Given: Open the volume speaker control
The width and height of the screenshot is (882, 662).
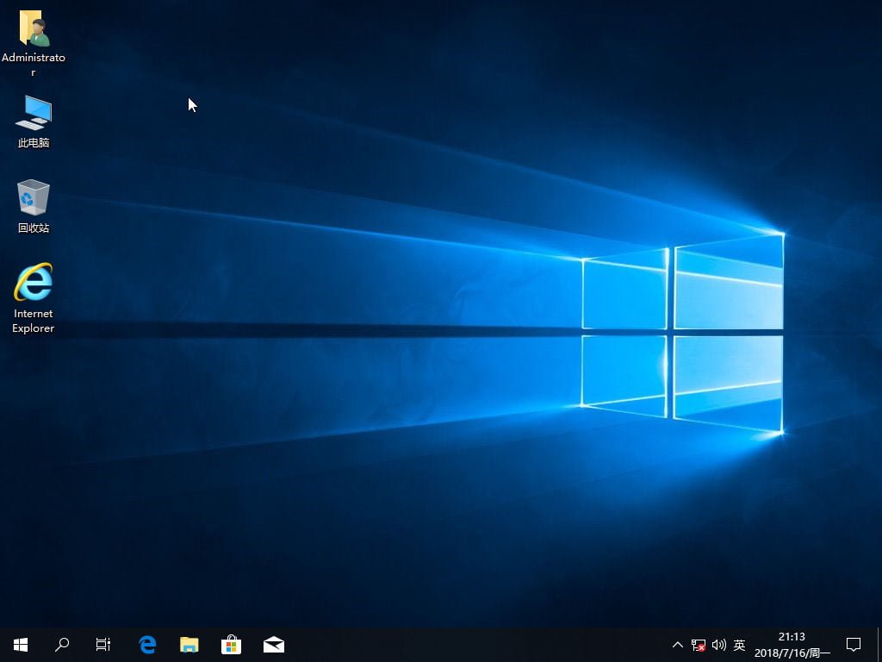Looking at the screenshot, I should point(718,645).
